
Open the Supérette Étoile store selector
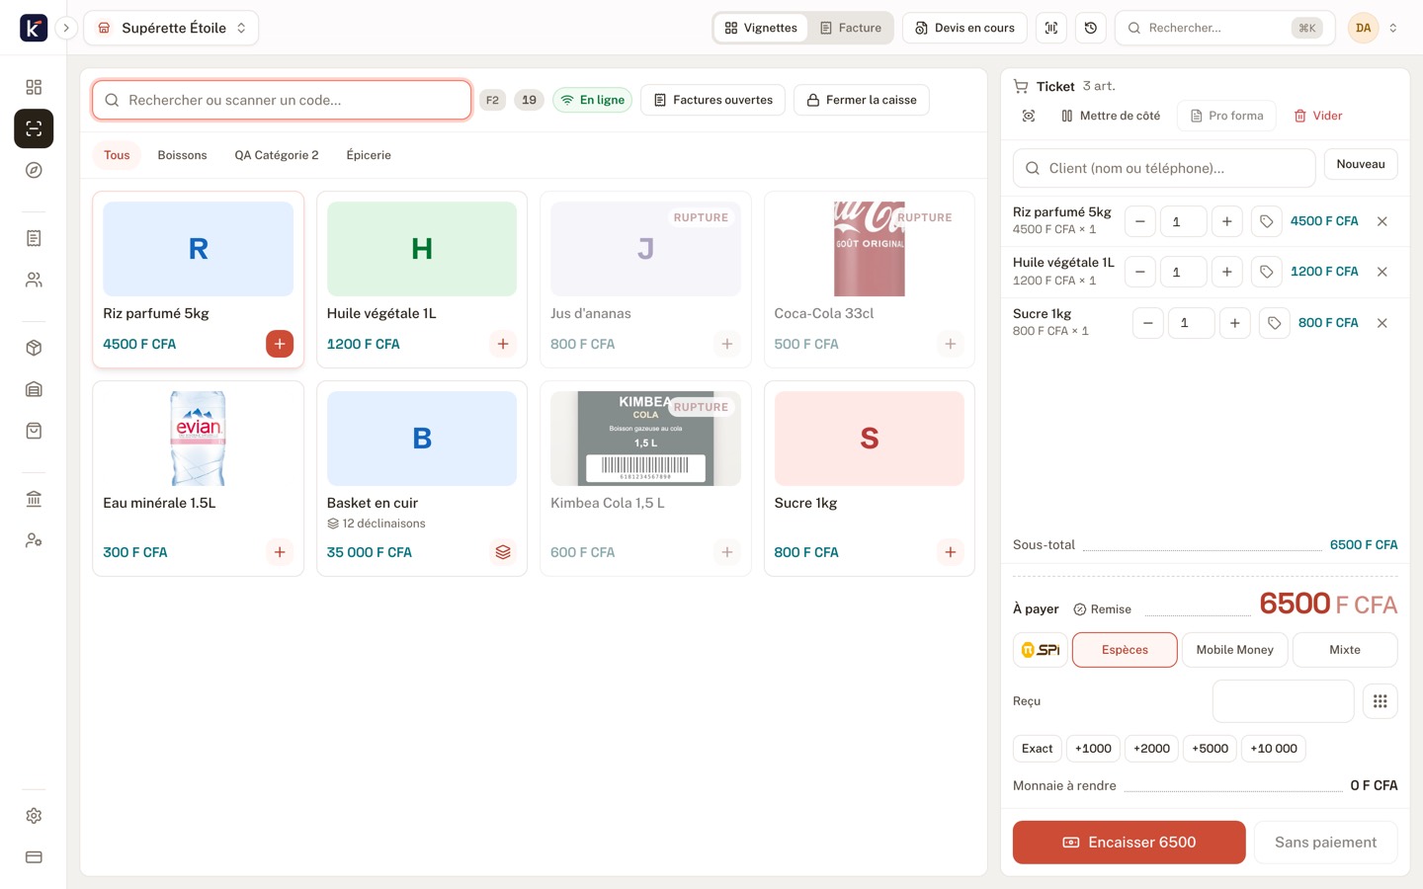click(x=171, y=28)
